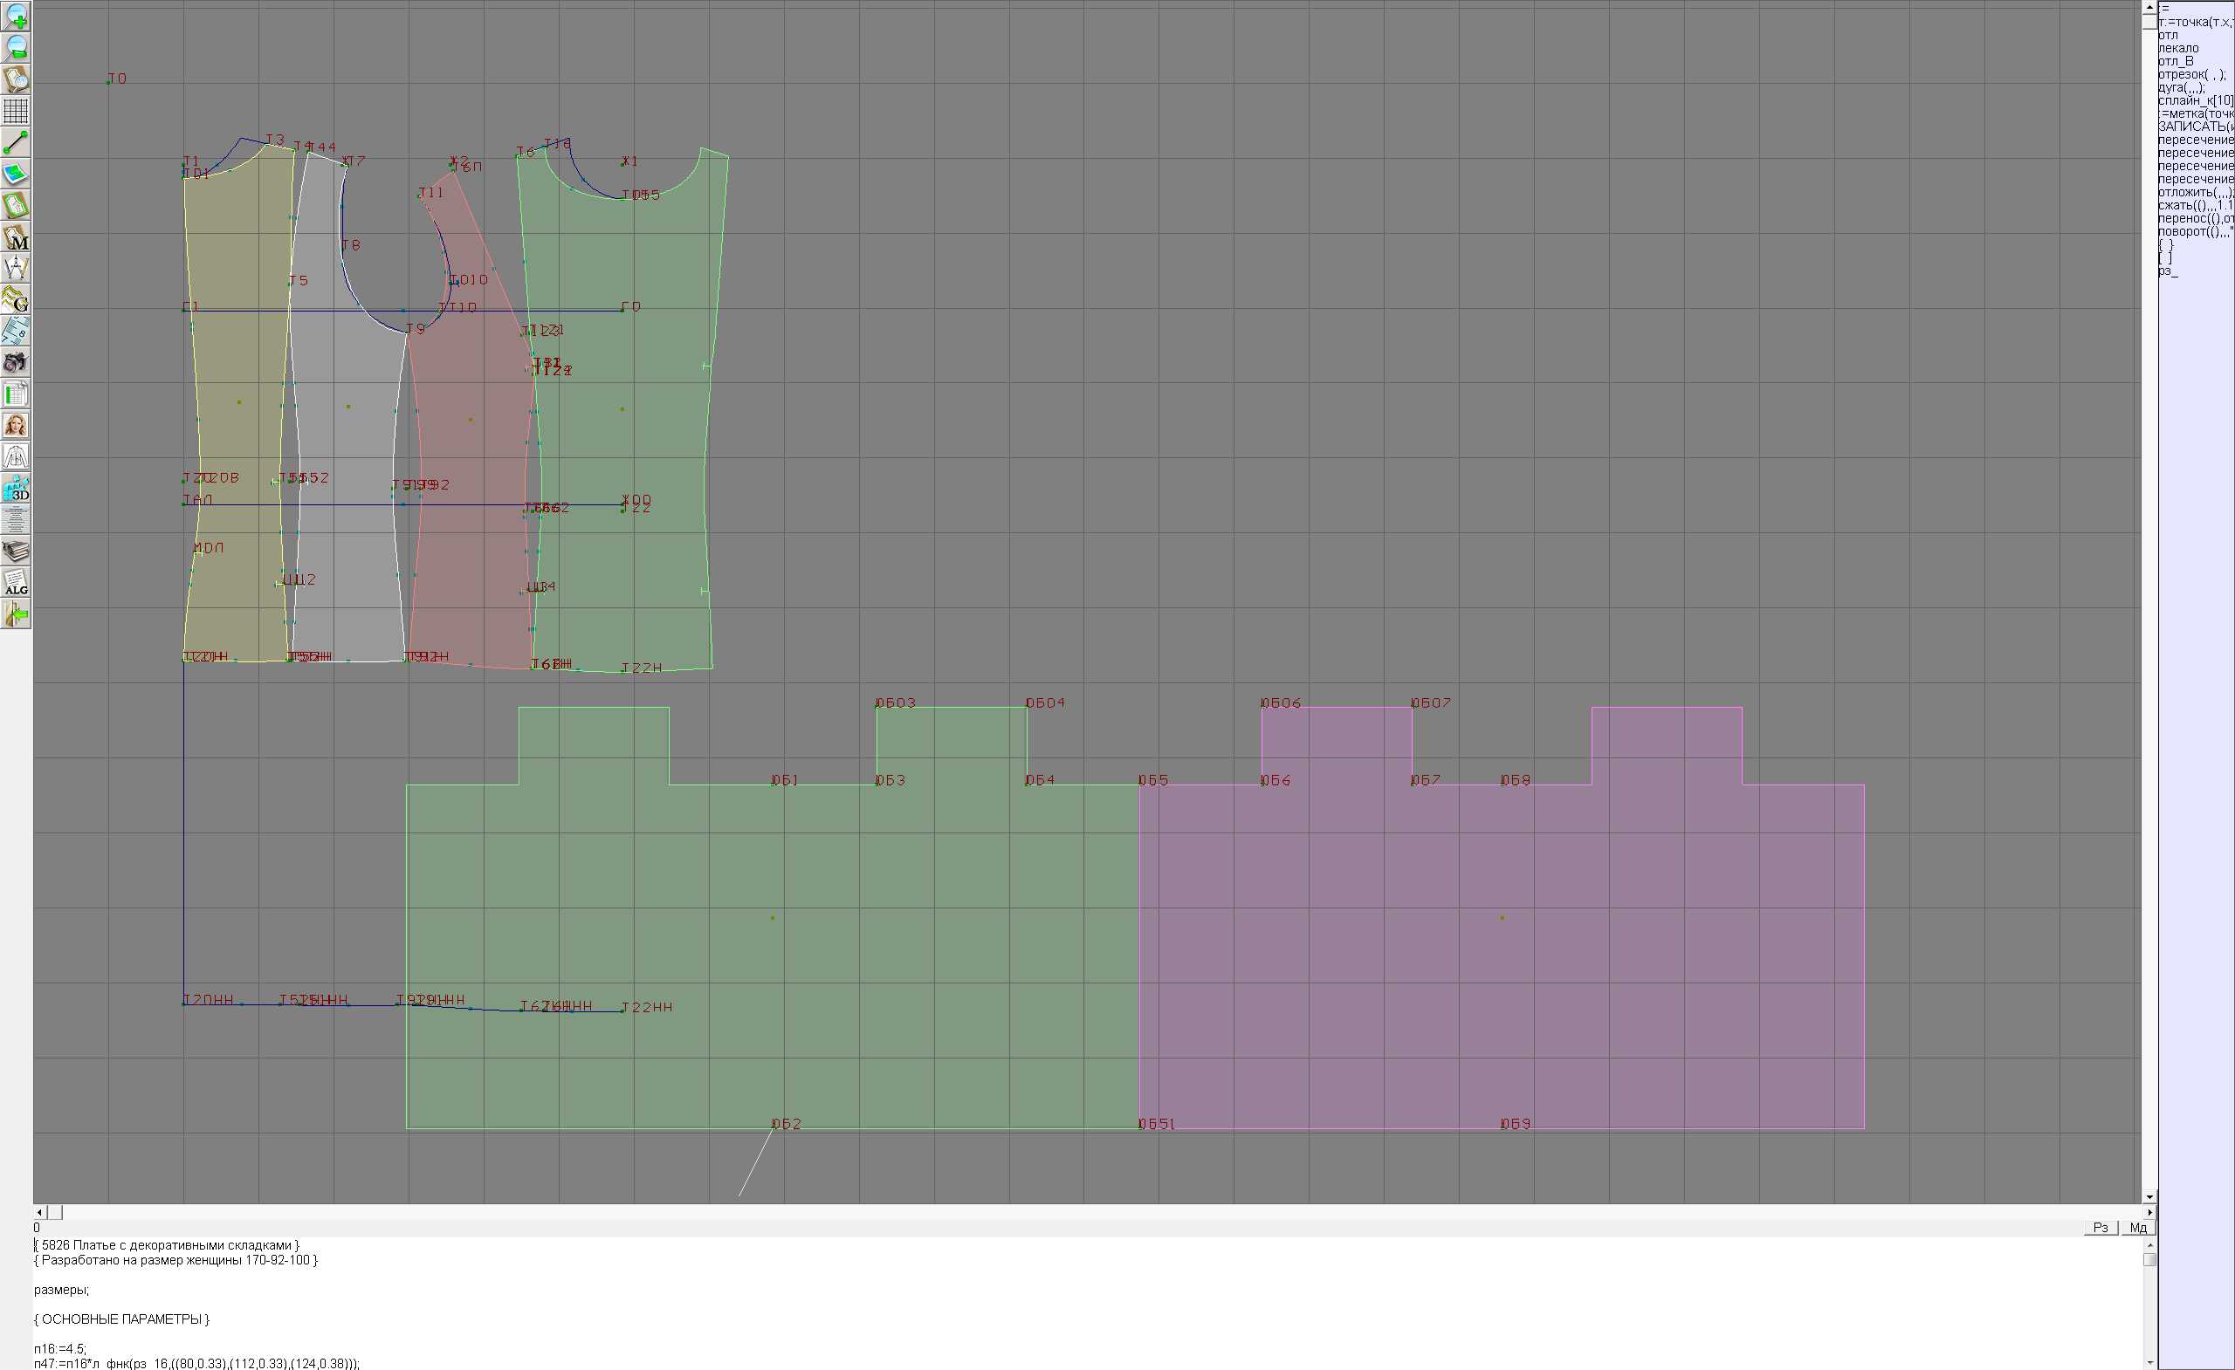The image size is (2235, 1370).
Task: Open the woman's face mannequin icon
Action: tap(16, 425)
